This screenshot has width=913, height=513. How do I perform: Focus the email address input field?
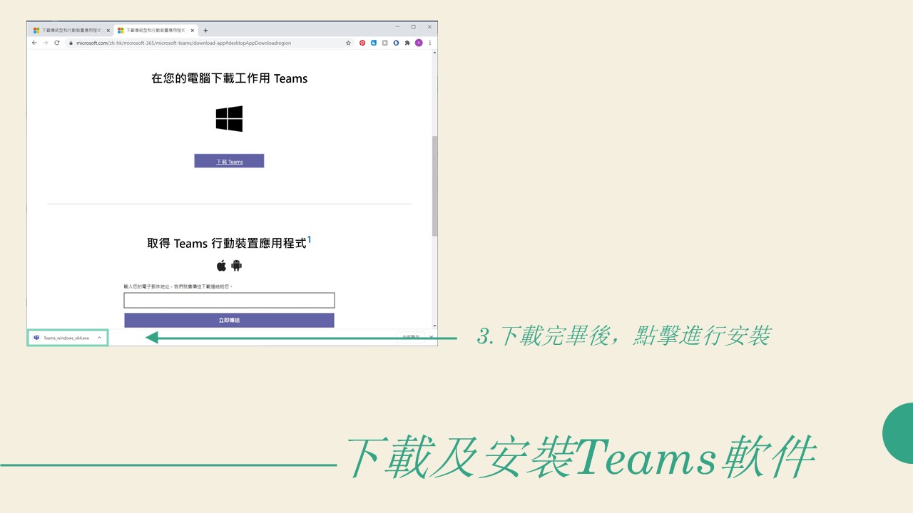coord(229,300)
